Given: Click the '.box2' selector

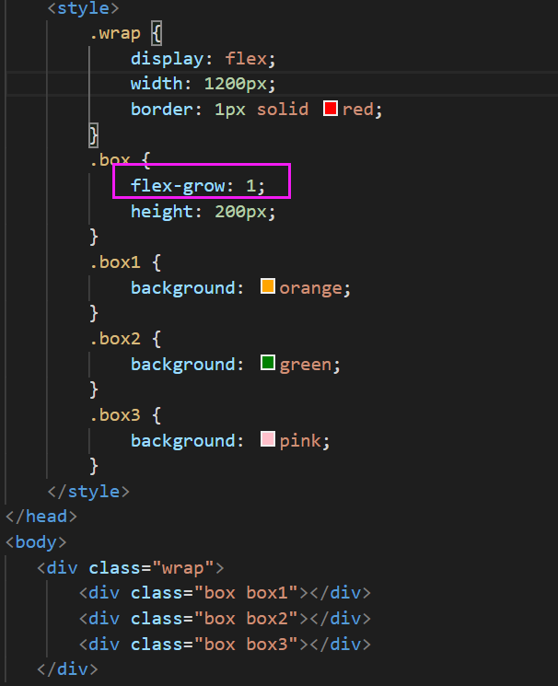Looking at the screenshot, I should (x=115, y=339).
